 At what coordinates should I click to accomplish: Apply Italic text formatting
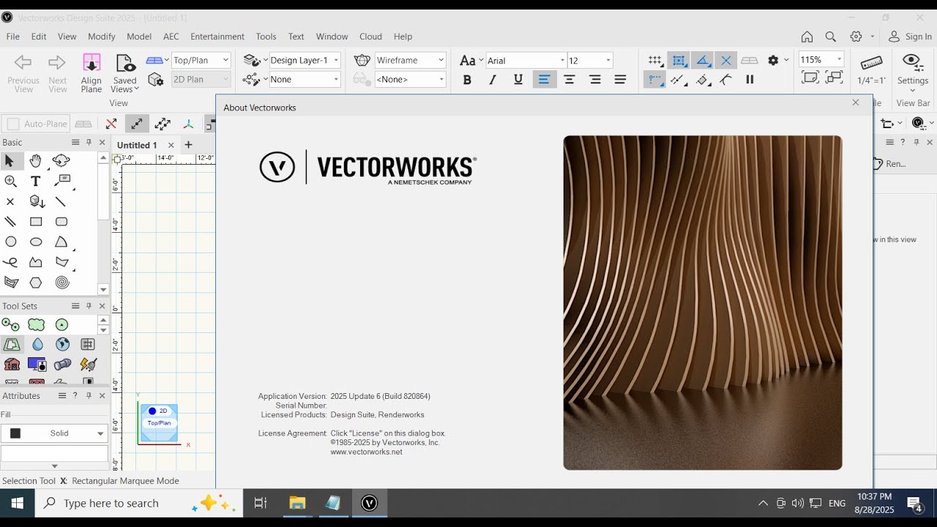[x=493, y=80]
